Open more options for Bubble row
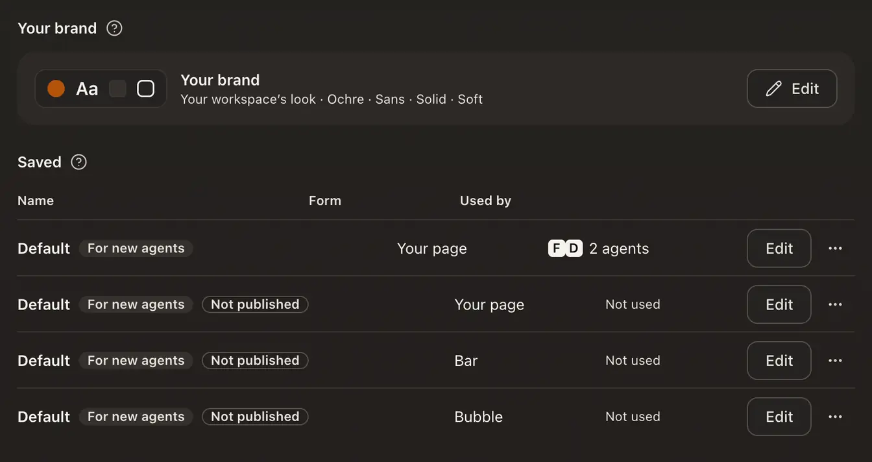 click(x=835, y=417)
